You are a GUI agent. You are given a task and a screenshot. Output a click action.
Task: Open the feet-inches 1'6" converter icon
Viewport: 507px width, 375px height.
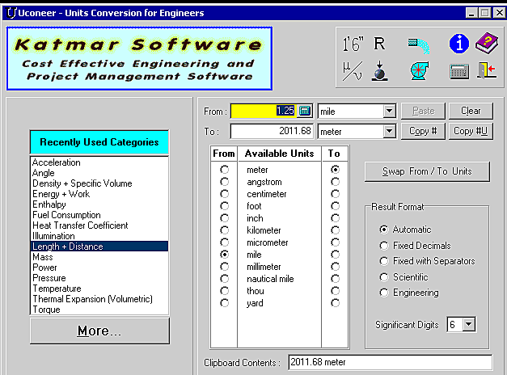coord(353,44)
